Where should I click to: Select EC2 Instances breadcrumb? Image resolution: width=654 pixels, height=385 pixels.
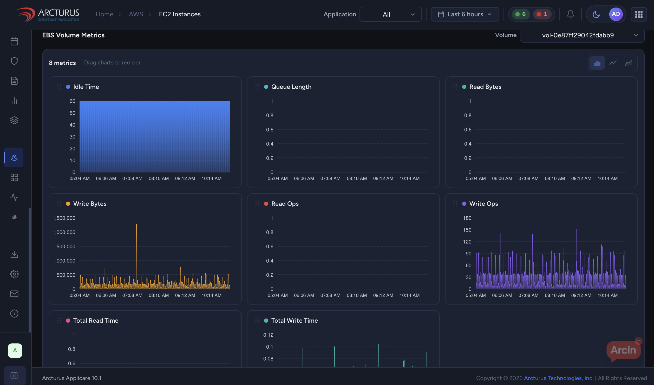coord(180,14)
